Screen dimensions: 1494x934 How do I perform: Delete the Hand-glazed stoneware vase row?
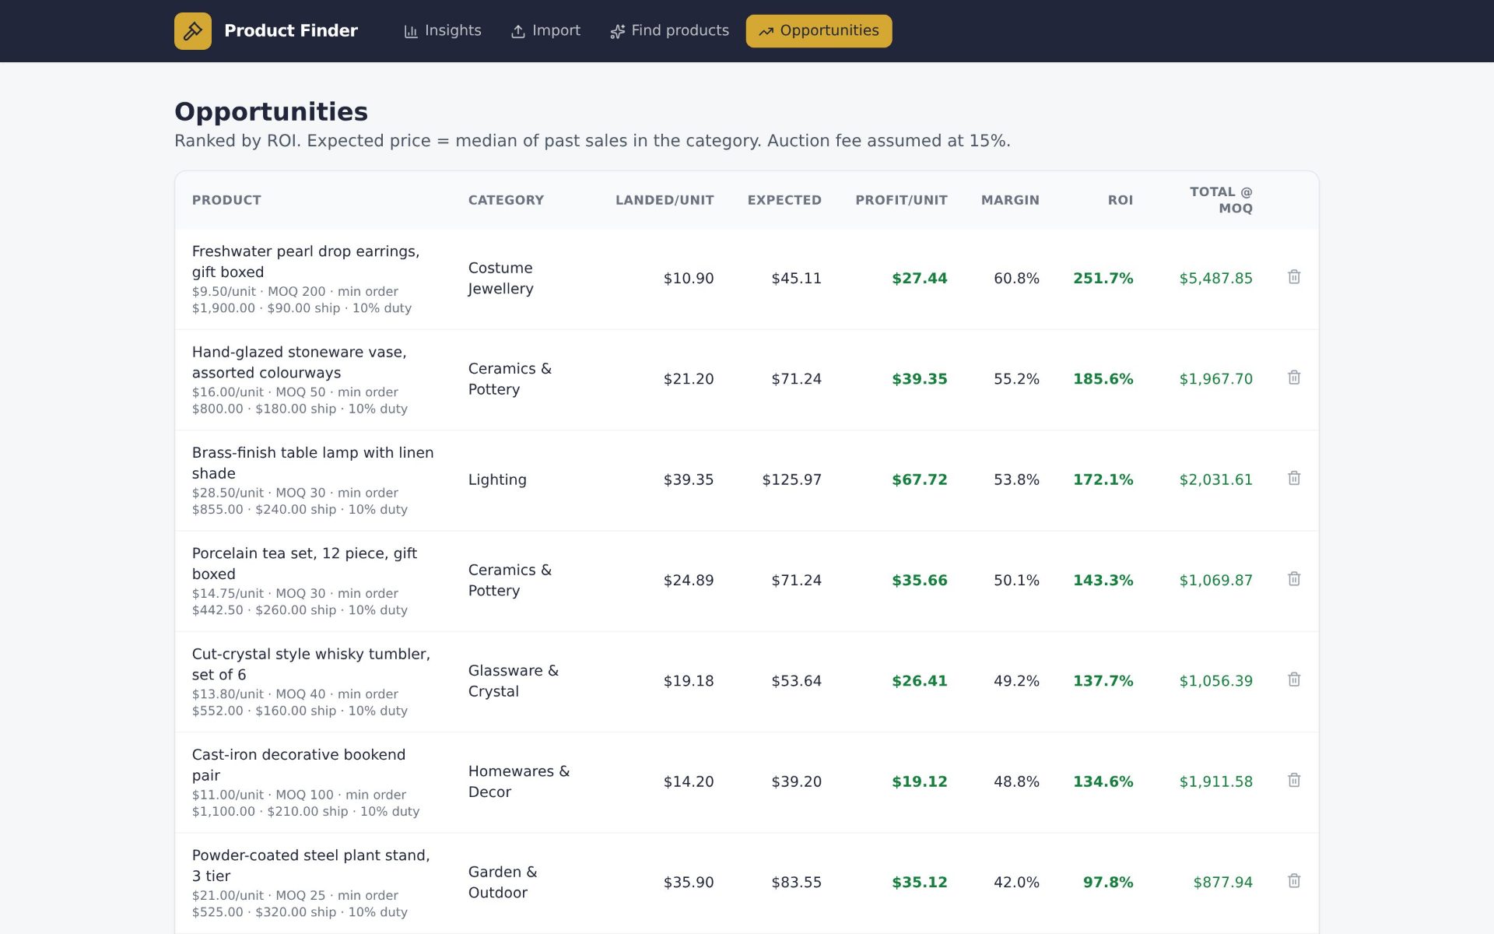(x=1294, y=377)
